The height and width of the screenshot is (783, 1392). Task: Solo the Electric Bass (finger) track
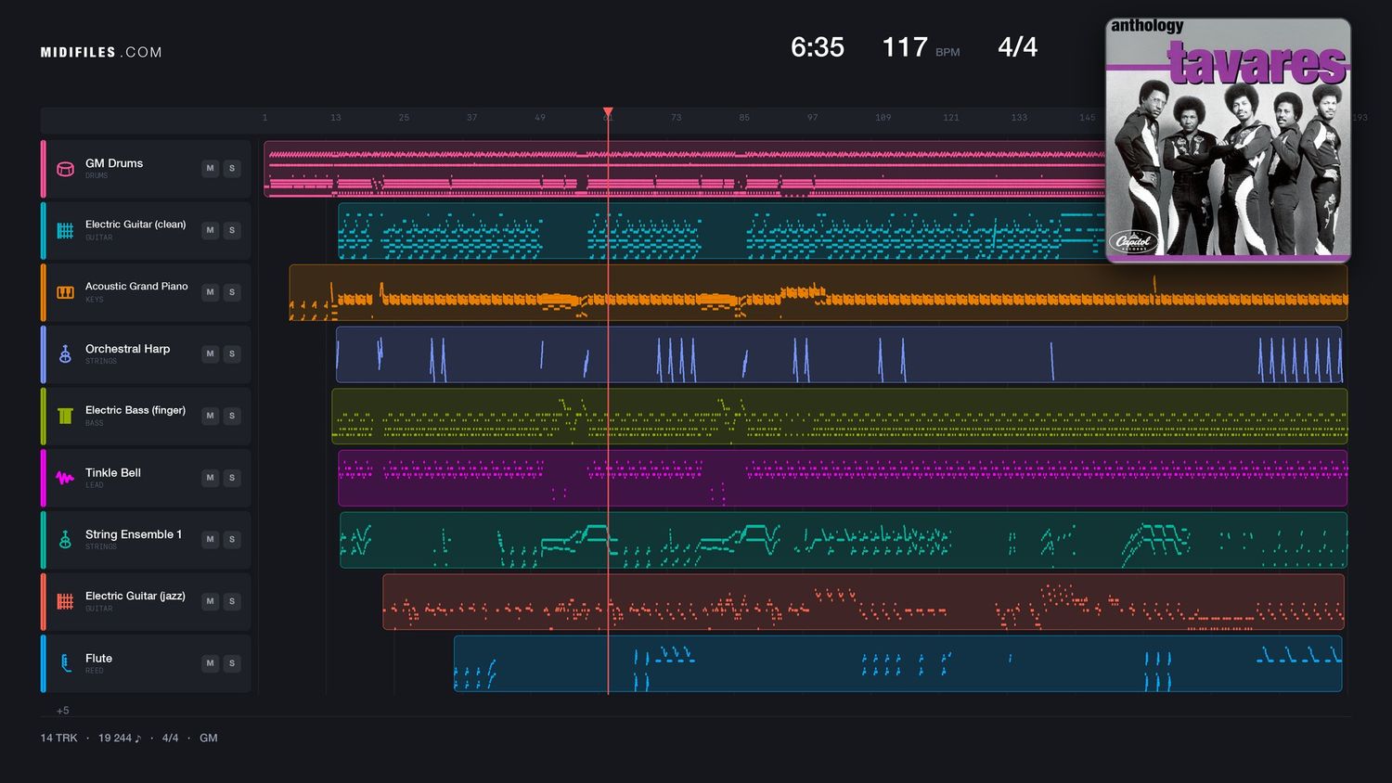pos(232,416)
